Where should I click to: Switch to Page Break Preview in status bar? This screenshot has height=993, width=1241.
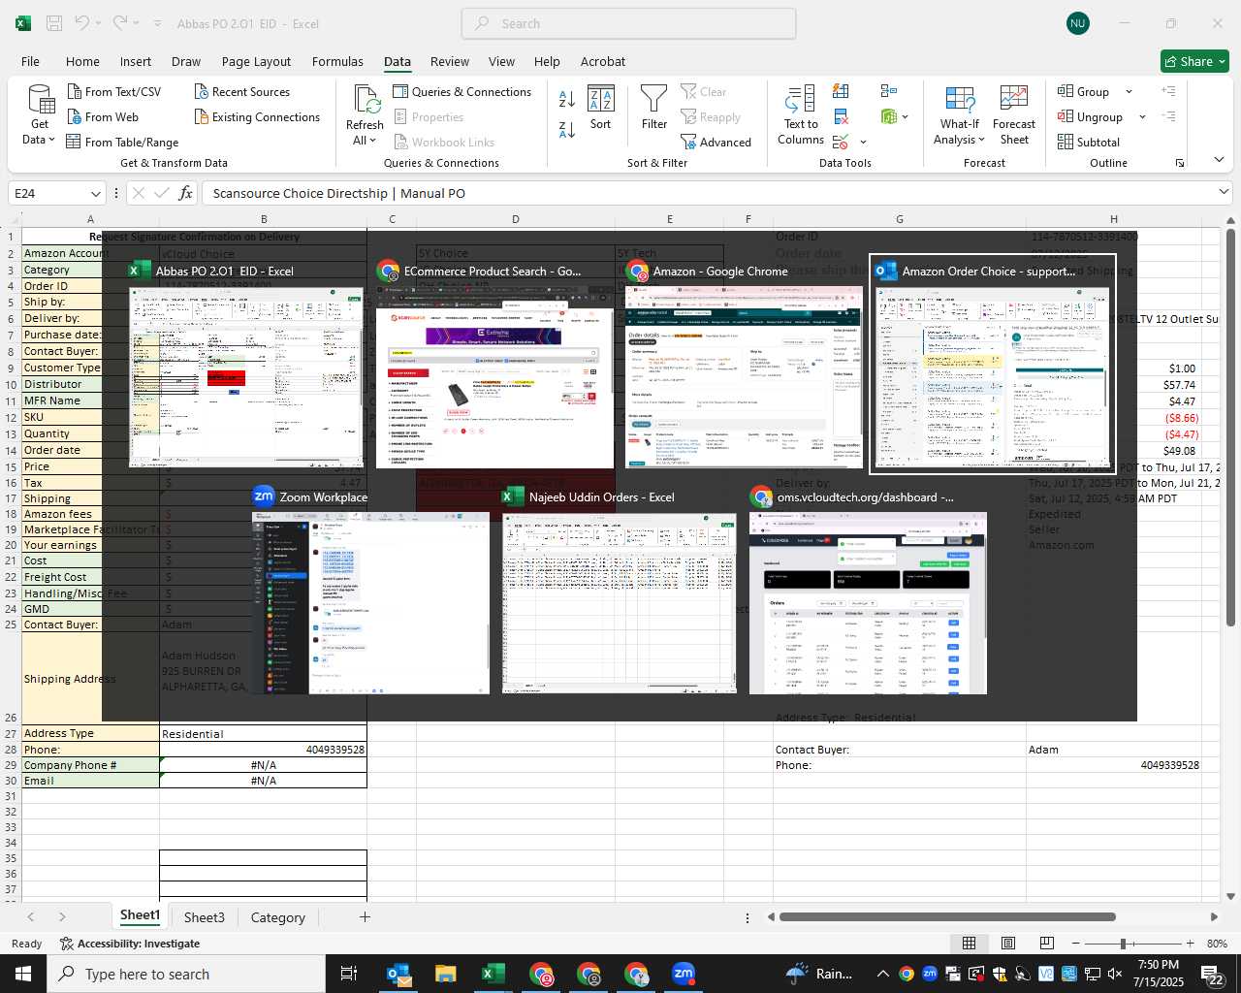coord(1046,944)
